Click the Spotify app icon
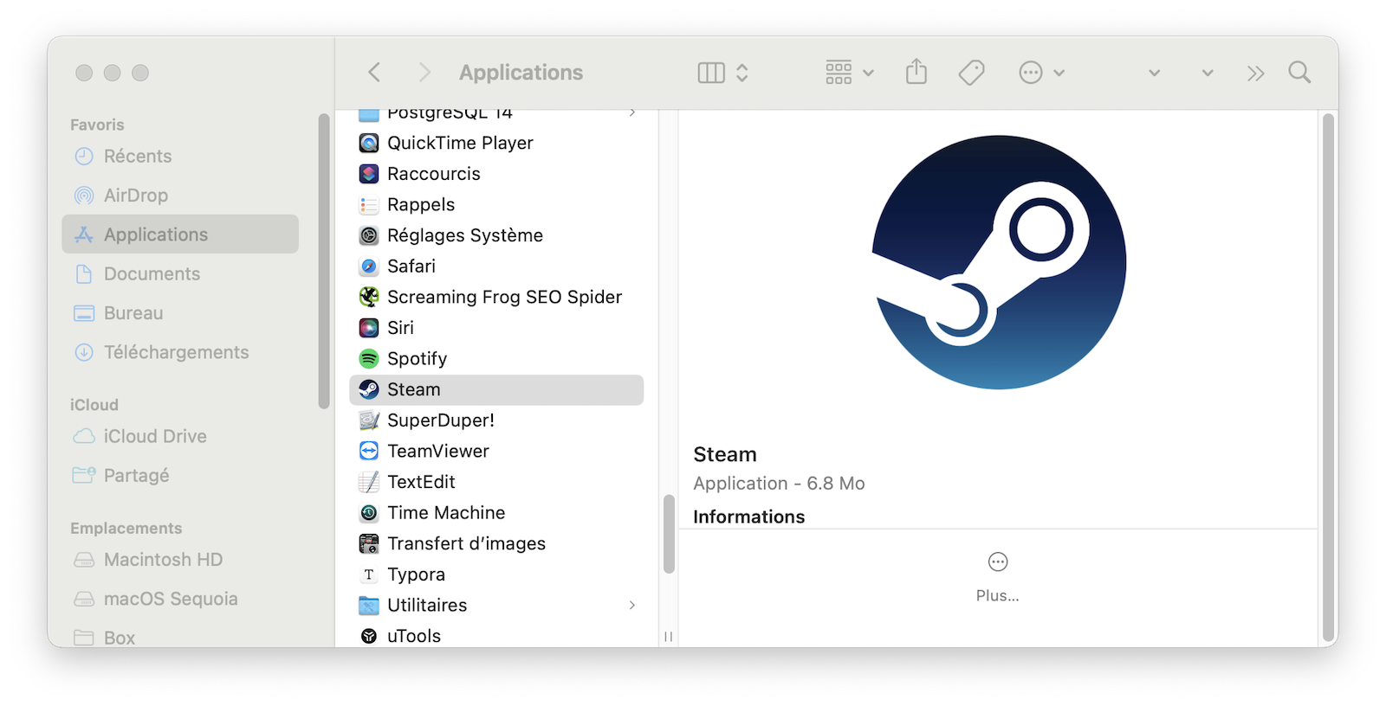The height and width of the screenshot is (706, 1386). point(369,358)
